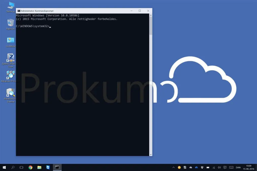Open Task View from the taskbar

[22, 167]
